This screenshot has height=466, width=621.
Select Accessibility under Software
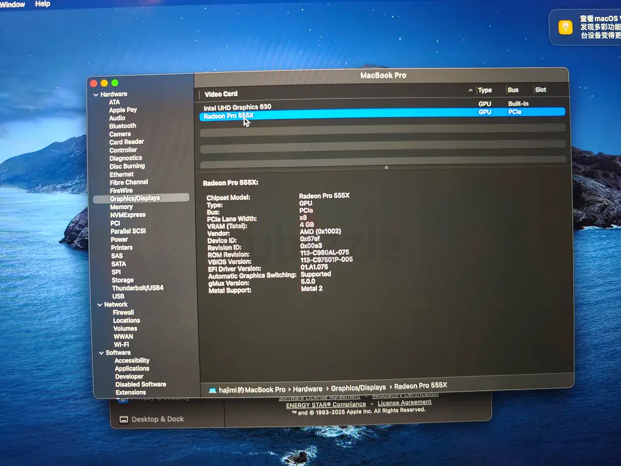(x=132, y=361)
